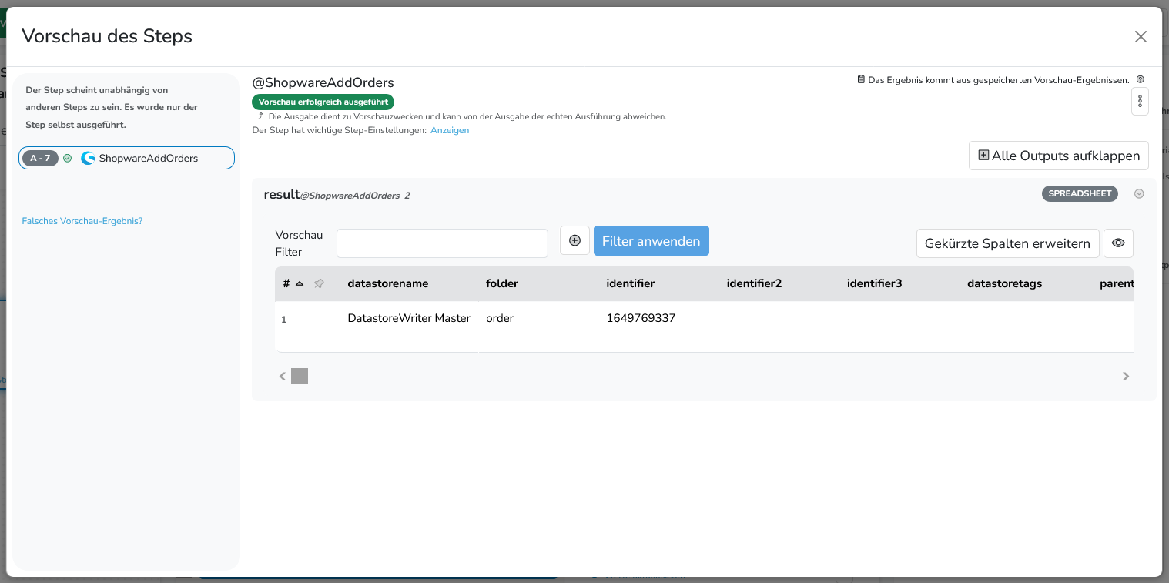Click the identifier2 column header

tap(754, 283)
